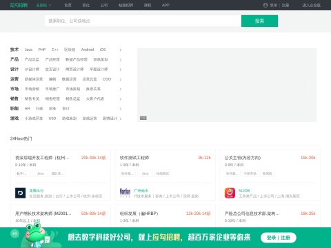
Task: Click the Hi chat bubble icon
Action: click(14, 234)
